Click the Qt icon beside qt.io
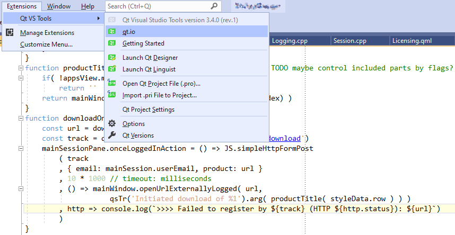This screenshot has height=235, width=455. click(x=112, y=31)
